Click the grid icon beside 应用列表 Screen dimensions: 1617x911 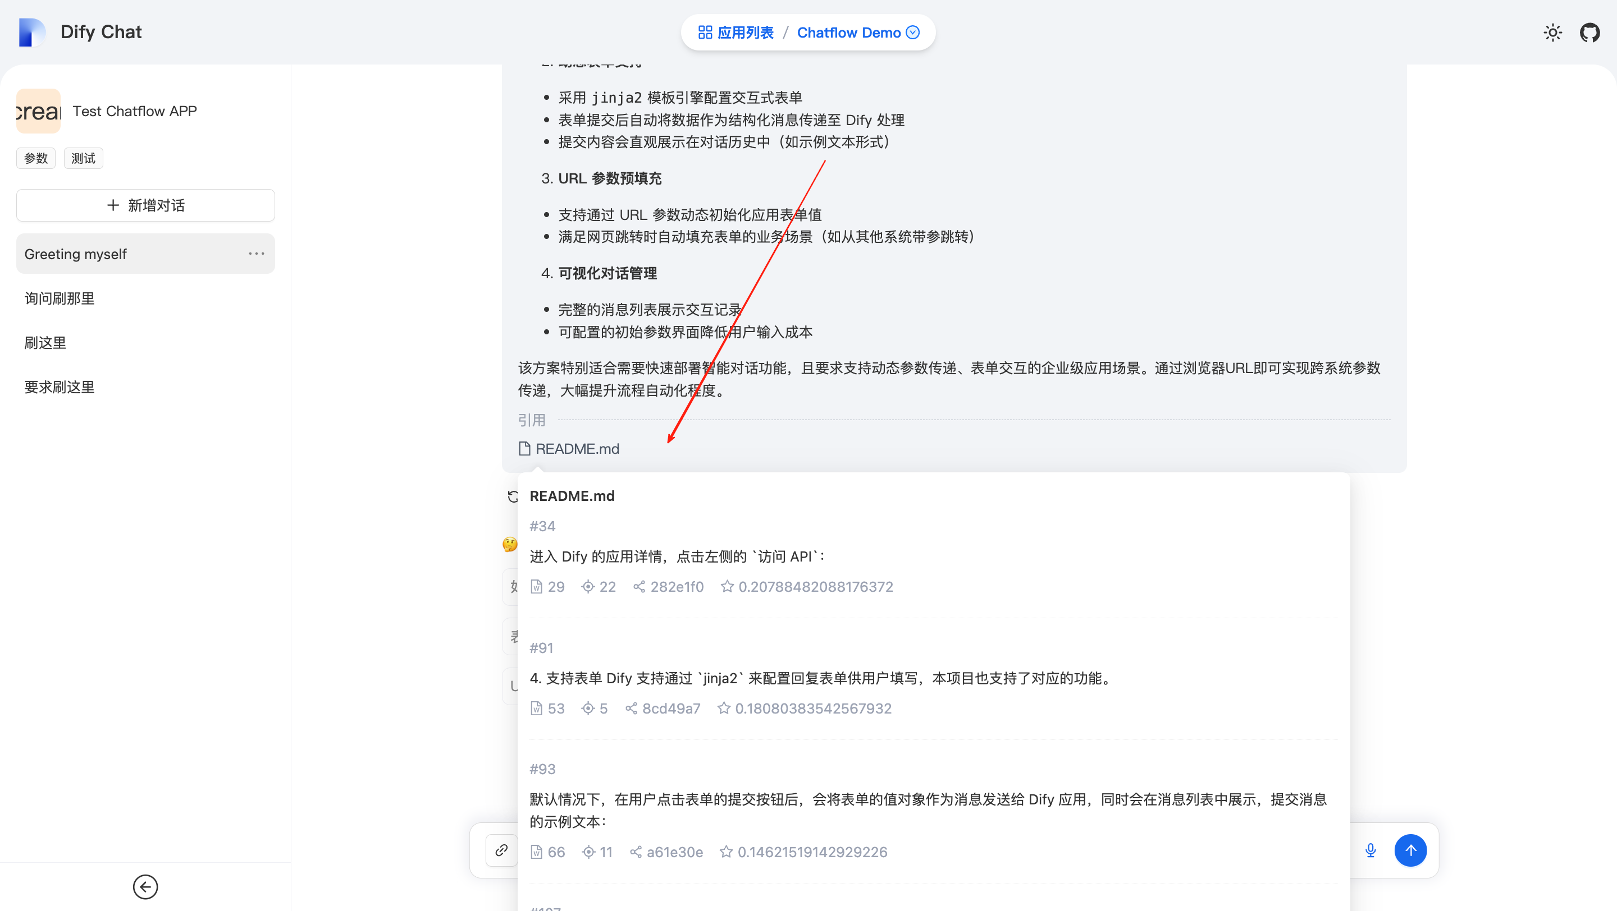pyautogui.click(x=706, y=32)
